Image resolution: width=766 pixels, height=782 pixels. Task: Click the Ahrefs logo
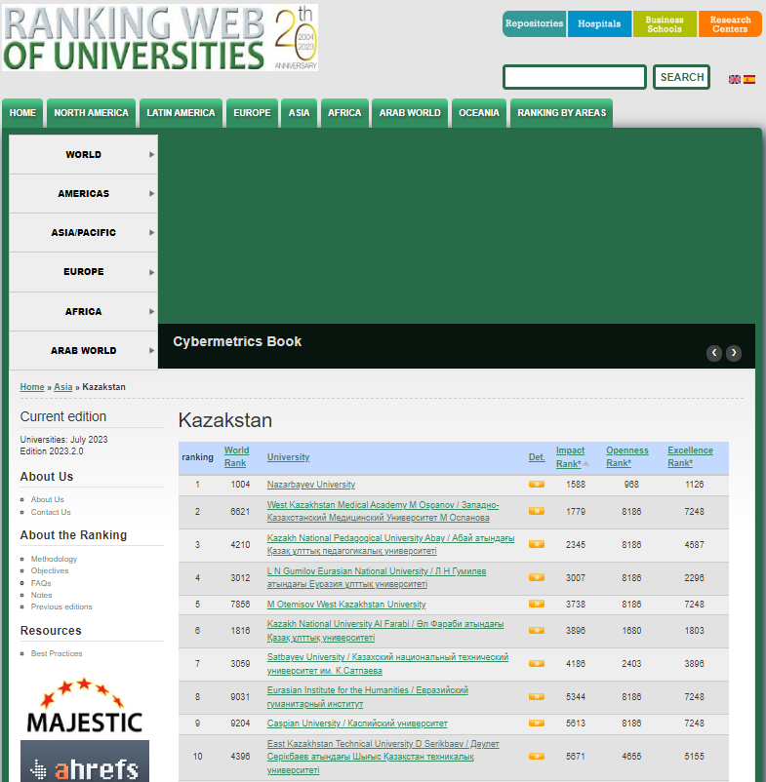click(84, 762)
